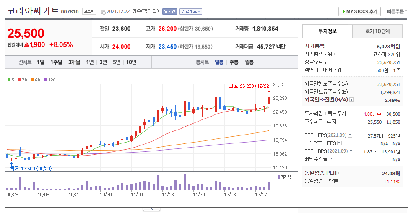Collapse the chart panel with bottom chevron

151,209
